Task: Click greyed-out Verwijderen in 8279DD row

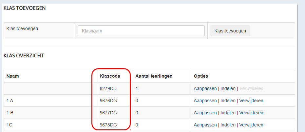Action: (x=251, y=88)
